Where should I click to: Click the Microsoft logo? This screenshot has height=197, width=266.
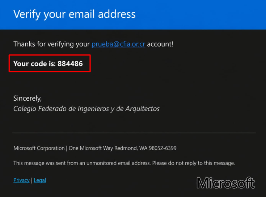(225, 183)
